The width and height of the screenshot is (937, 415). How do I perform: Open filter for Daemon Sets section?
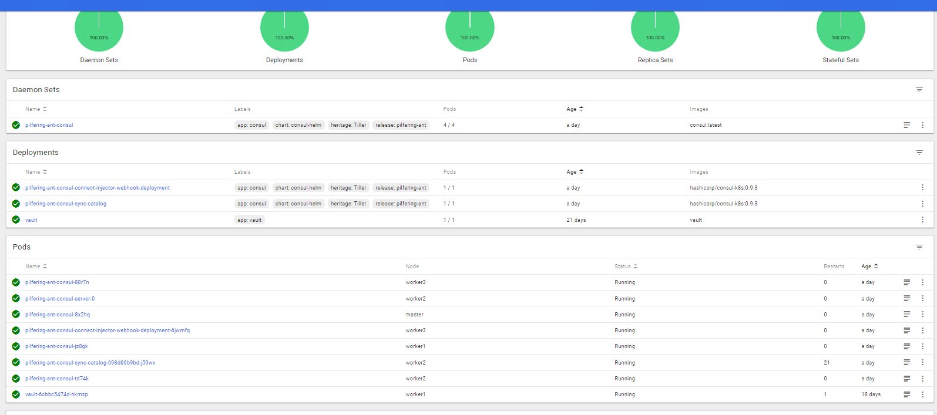[x=919, y=90]
